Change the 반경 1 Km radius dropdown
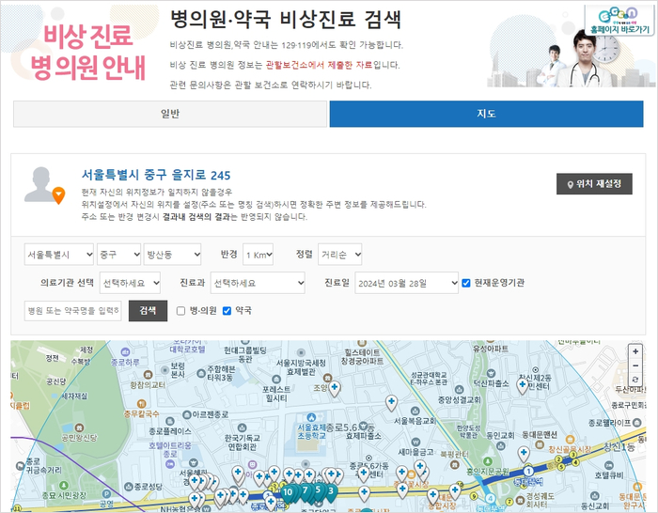This screenshot has width=658, height=513. pos(258,255)
